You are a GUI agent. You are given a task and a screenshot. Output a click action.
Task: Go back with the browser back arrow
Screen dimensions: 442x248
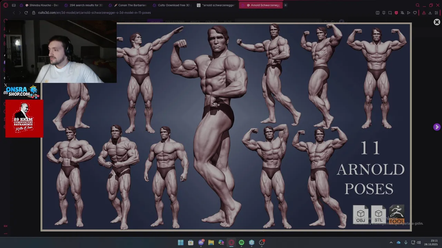coord(14,13)
